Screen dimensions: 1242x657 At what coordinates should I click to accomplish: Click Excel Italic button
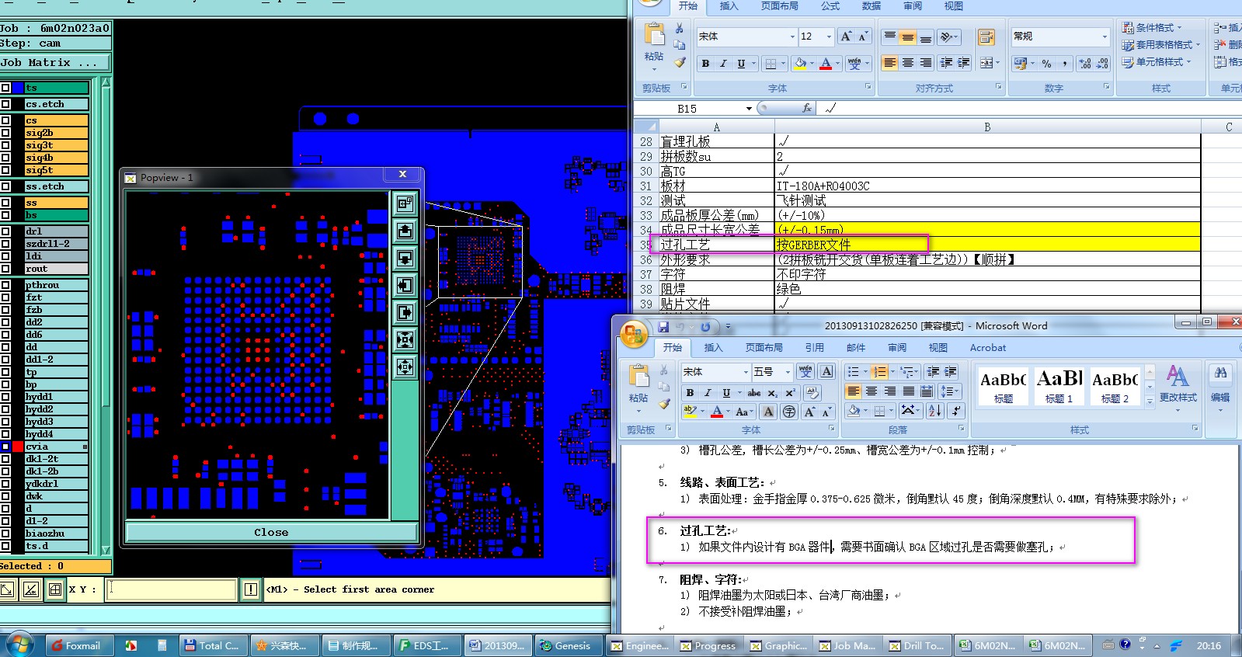tap(723, 64)
